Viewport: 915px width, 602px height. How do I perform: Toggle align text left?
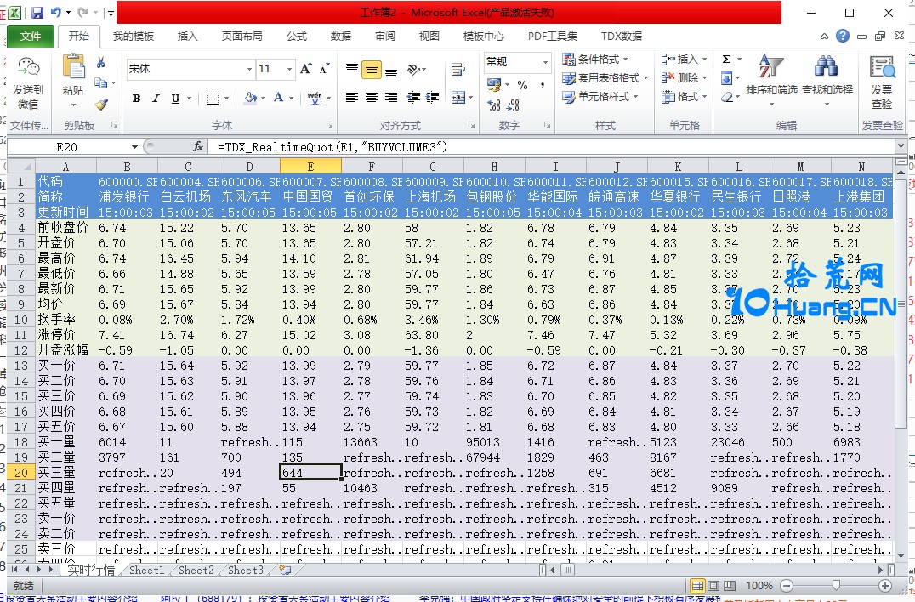click(x=352, y=98)
